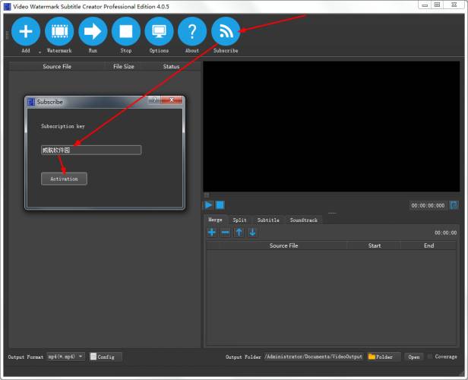Open the Output Format mp4 dropdown
The width and height of the screenshot is (468, 380).
coord(65,356)
